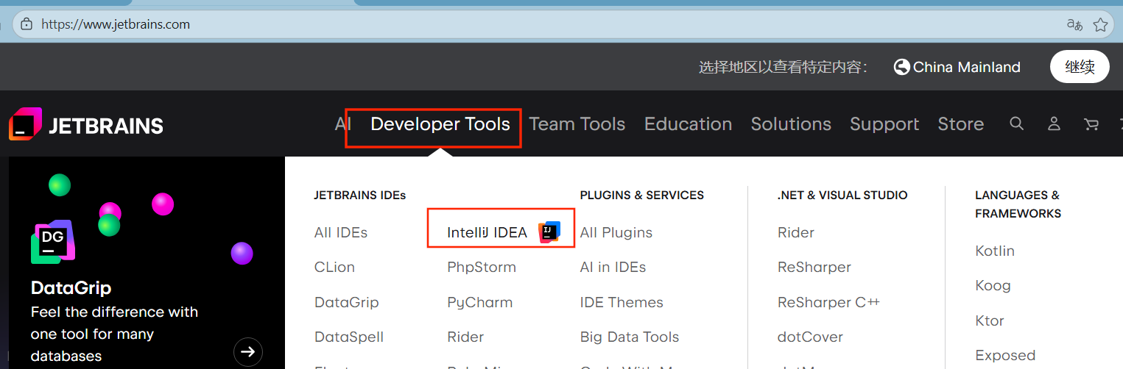The image size is (1123, 369).
Task: Open the user account icon
Action: coord(1054,123)
